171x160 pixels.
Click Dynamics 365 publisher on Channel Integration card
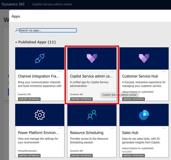click(24, 94)
